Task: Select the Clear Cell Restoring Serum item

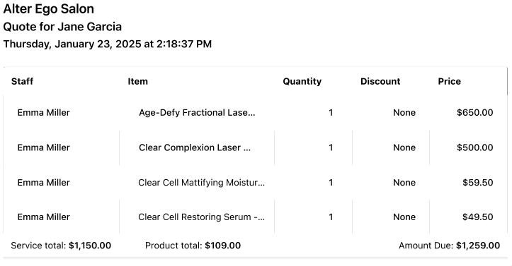Action: tap(201, 217)
